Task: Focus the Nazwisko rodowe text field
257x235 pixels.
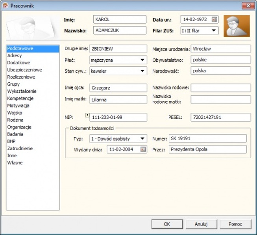Action: [x=220, y=88]
